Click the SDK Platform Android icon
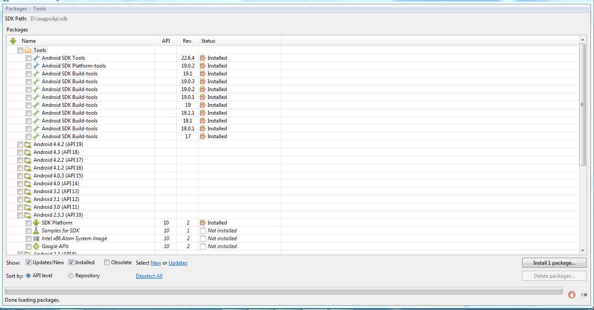Viewport: 594px width, 310px height. [x=36, y=223]
